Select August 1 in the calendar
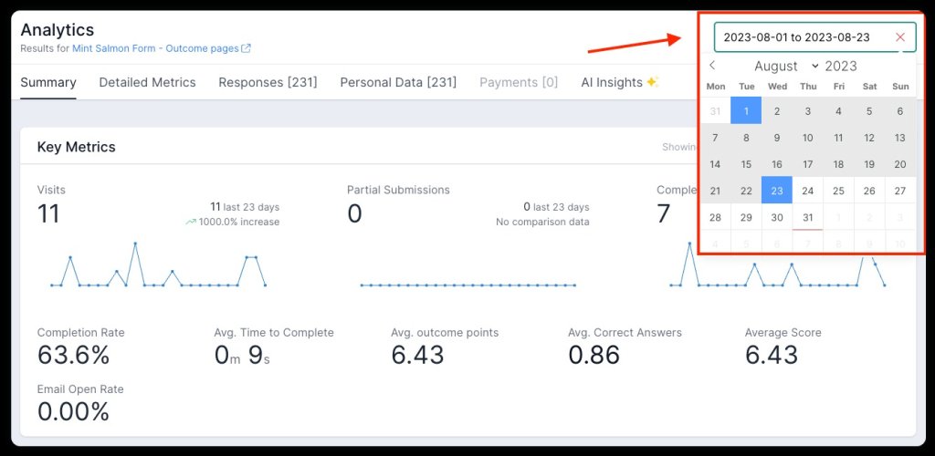 click(x=746, y=111)
